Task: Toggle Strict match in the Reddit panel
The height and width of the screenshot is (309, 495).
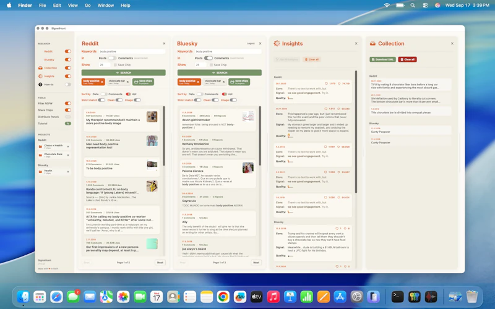Action: click(x=101, y=100)
